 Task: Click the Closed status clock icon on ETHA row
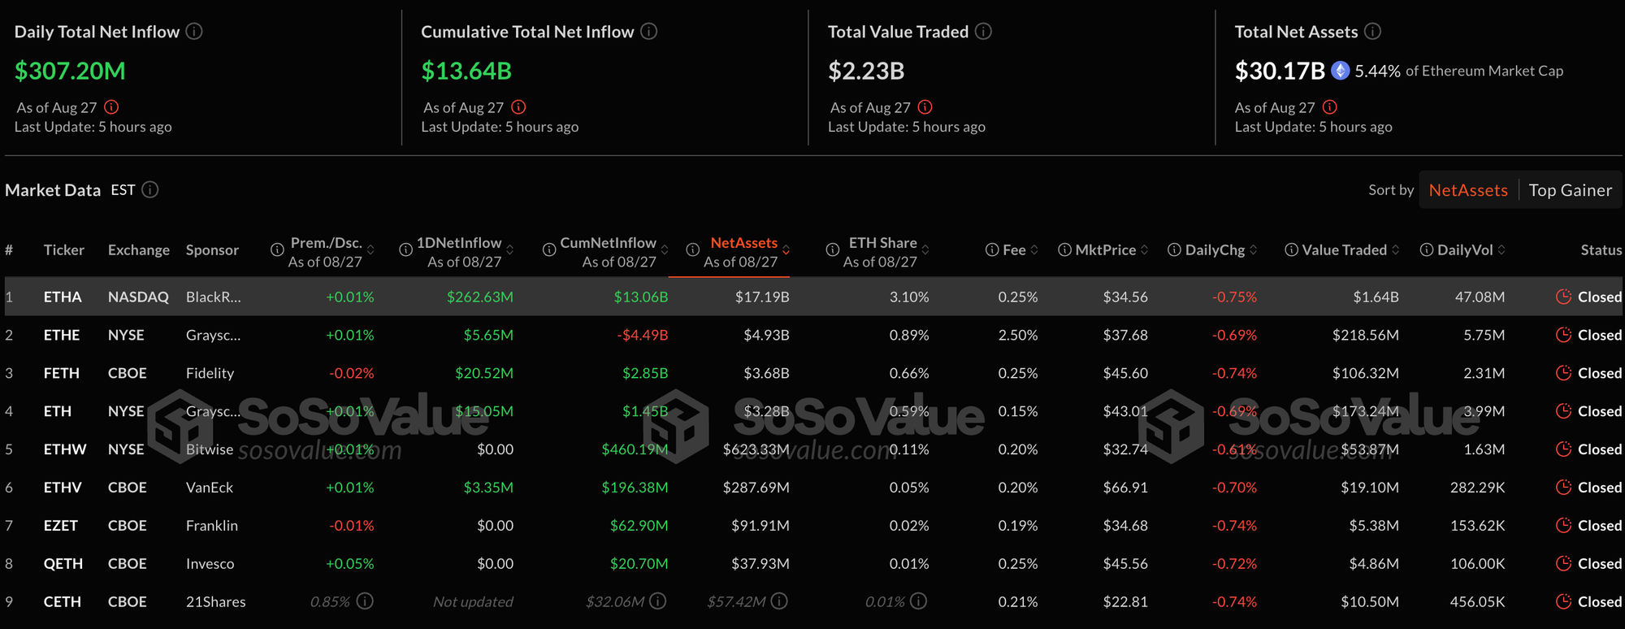(x=1564, y=297)
